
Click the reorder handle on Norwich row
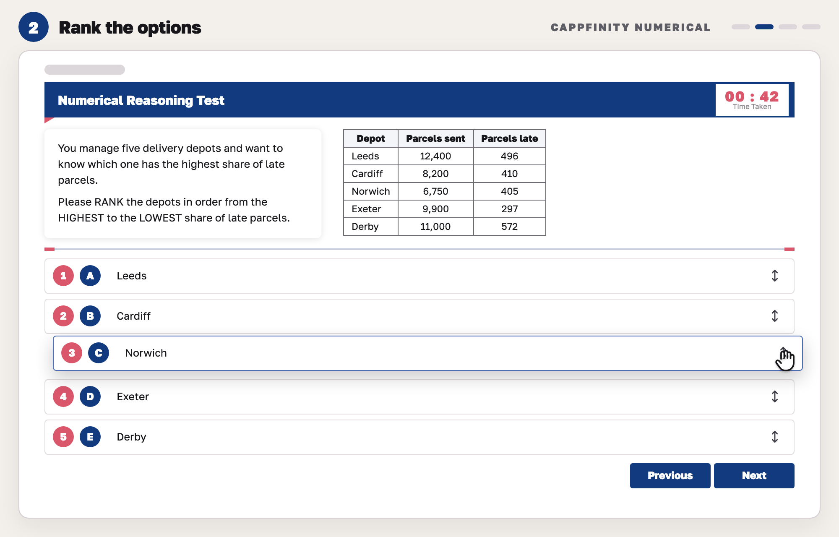click(x=783, y=353)
